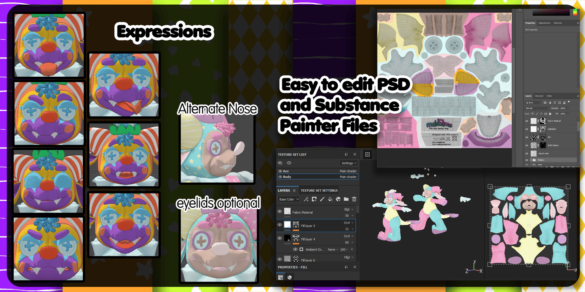Open Photoshop Normal blend mode dropdown

[x=537, y=108]
